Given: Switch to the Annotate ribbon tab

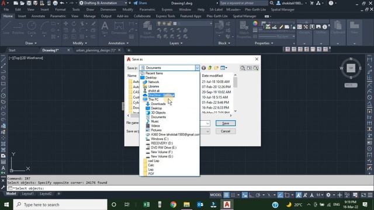Looking at the screenshot, I should pyautogui.click(x=38, y=16).
